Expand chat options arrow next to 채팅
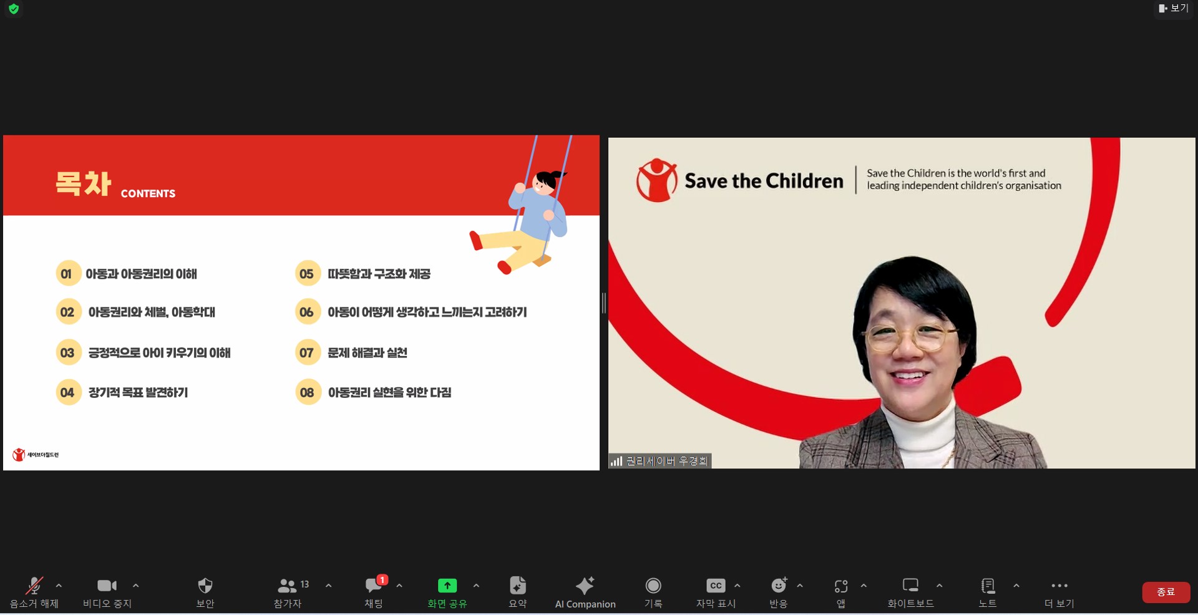Image resolution: width=1198 pixels, height=615 pixels. click(x=399, y=586)
